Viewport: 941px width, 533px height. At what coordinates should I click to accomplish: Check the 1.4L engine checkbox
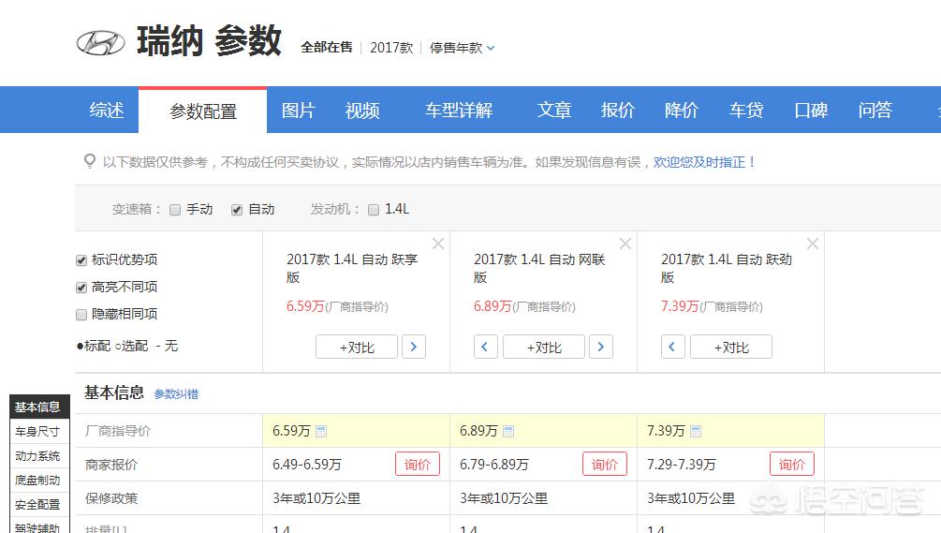[374, 210]
